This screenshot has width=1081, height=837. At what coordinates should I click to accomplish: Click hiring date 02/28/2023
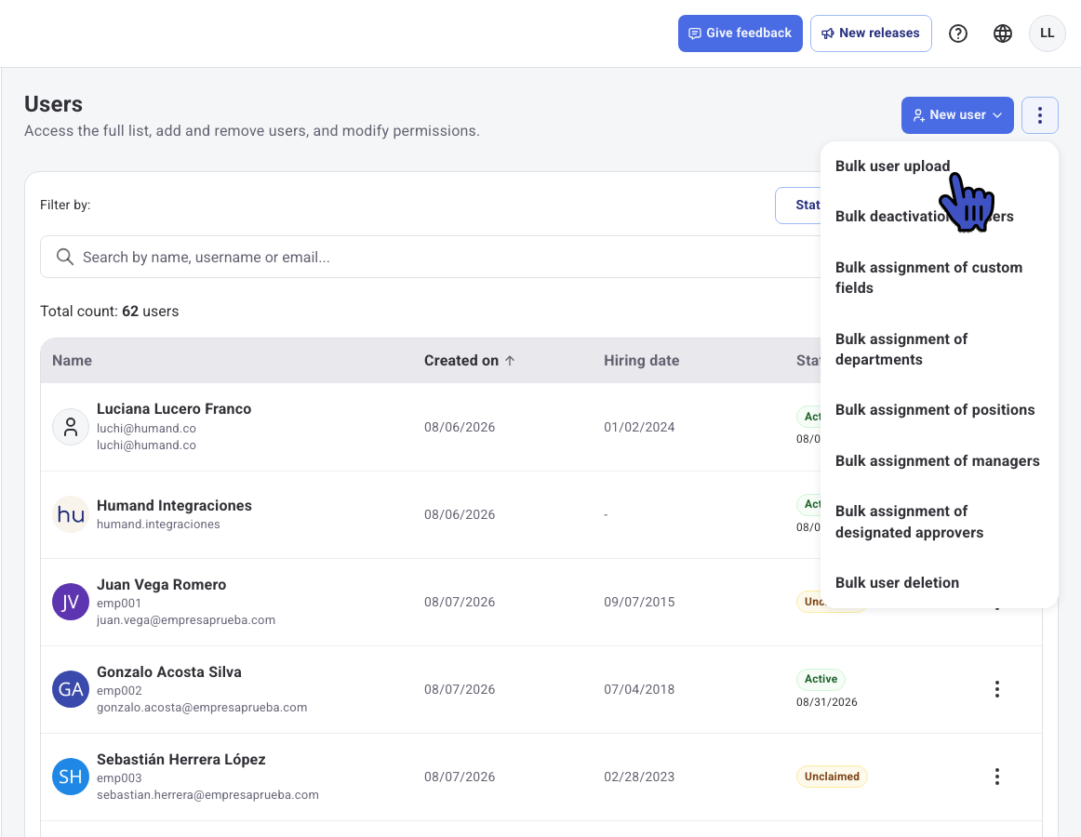coord(639,777)
